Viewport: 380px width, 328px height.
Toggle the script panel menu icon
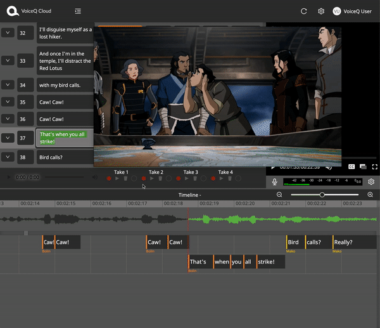pyautogui.click(x=78, y=11)
